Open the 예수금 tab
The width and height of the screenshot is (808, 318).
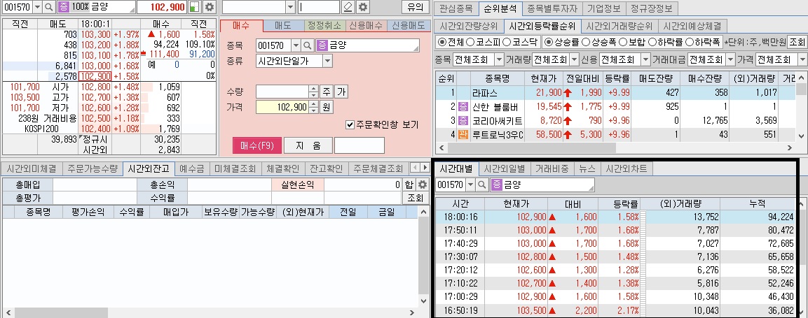[x=192, y=168]
